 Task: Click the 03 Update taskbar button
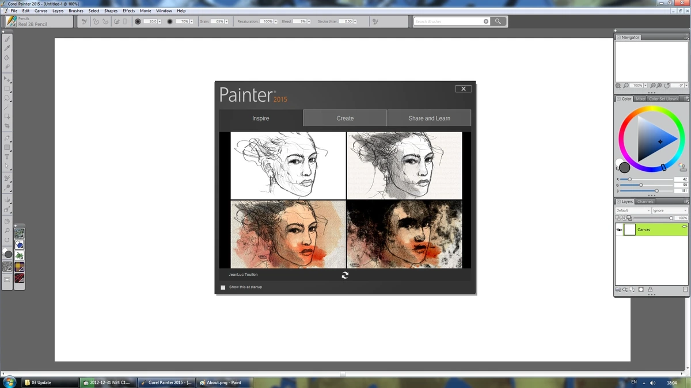[x=50, y=382]
